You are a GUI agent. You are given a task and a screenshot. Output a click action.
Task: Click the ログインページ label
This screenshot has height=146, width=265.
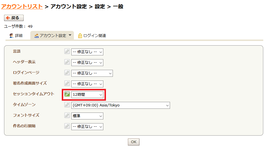pos(26,72)
